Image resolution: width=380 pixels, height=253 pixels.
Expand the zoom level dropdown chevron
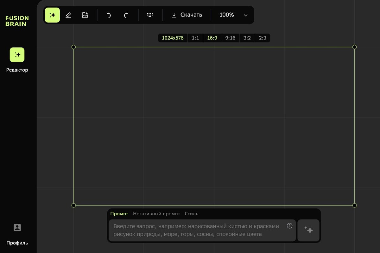[x=245, y=15]
